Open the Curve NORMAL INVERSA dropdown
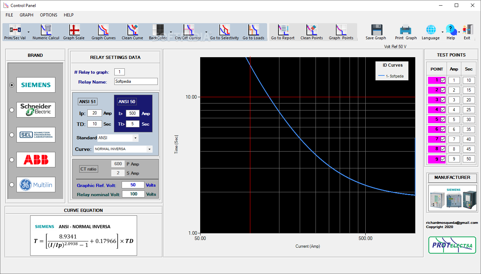The height and width of the screenshot is (274, 481). click(149, 149)
